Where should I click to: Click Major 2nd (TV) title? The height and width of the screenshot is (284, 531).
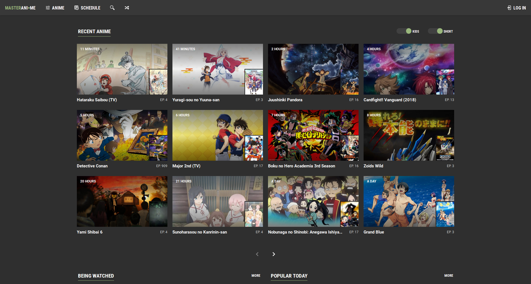(186, 166)
